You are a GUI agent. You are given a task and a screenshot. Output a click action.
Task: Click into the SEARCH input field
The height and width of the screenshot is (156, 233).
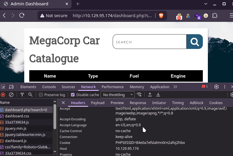[150, 42]
